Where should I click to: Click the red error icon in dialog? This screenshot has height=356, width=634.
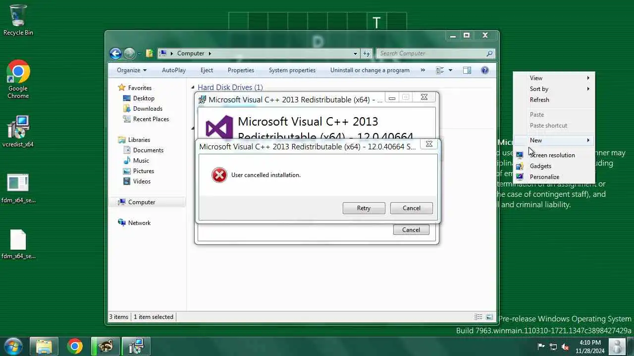pos(219,175)
